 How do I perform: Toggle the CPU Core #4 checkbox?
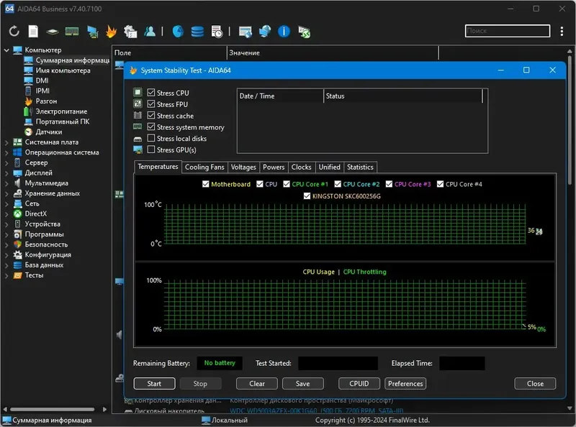pyautogui.click(x=441, y=184)
